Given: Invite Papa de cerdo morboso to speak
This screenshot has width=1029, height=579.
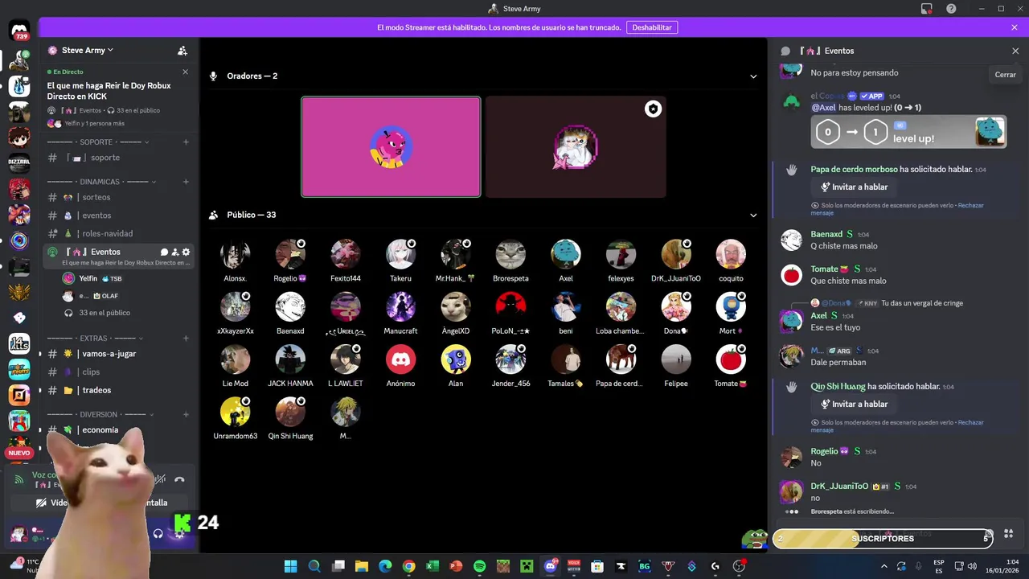Looking at the screenshot, I should [854, 187].
